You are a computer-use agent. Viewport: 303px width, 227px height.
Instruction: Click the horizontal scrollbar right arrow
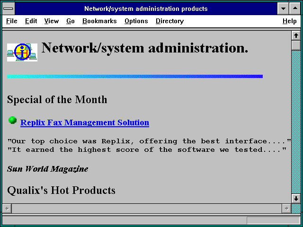286,209
